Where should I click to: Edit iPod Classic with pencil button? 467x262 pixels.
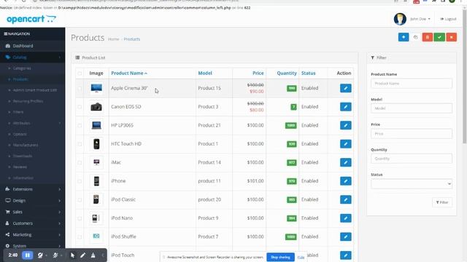click(x=345, y=199)
